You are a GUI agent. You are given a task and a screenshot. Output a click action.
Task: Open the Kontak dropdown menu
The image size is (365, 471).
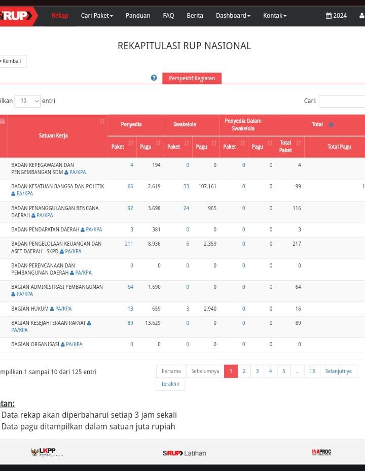[274, 16]
